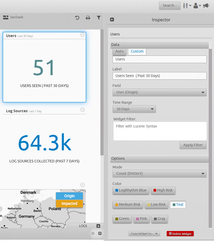
Task: Click the dashboard refresh icon
Action: pyautogui.click(x=77, y=18)
